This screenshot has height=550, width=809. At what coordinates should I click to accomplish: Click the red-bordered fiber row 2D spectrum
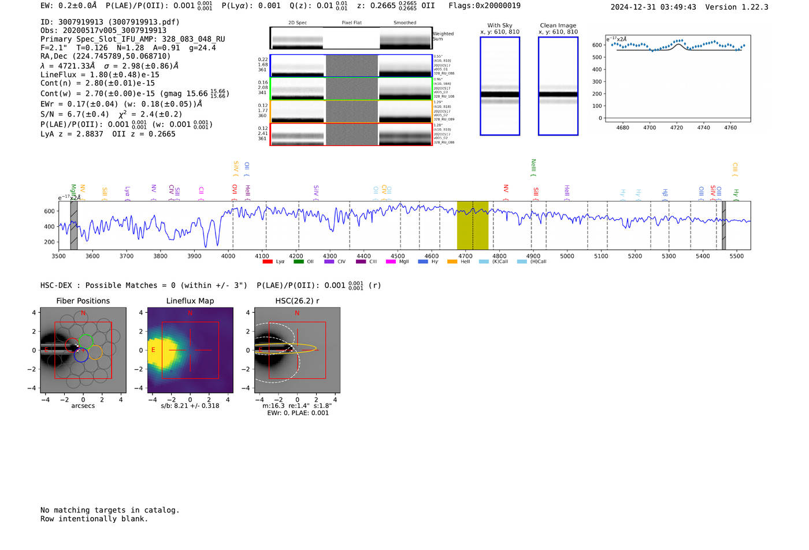point(298,134)
